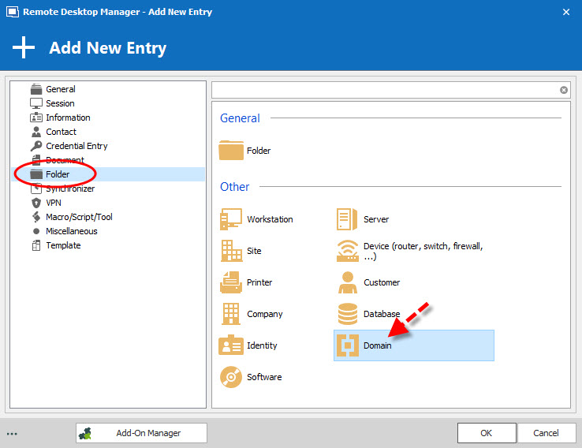
Task: Select the Database cylinder icon
Action: point(348,314)
